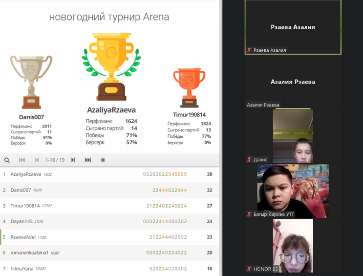Viewport: 363px width, 276px height.
Task: Open Timur190814 podium profile name
Action: click(189, 114)
